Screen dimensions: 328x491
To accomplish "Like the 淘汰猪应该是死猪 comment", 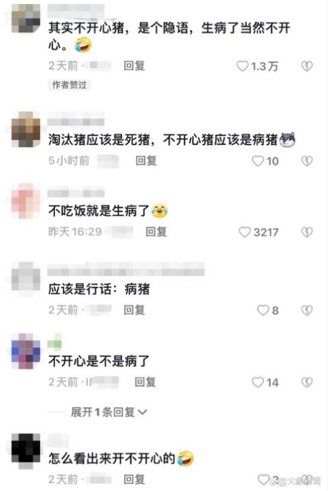I will coord(258,161).
